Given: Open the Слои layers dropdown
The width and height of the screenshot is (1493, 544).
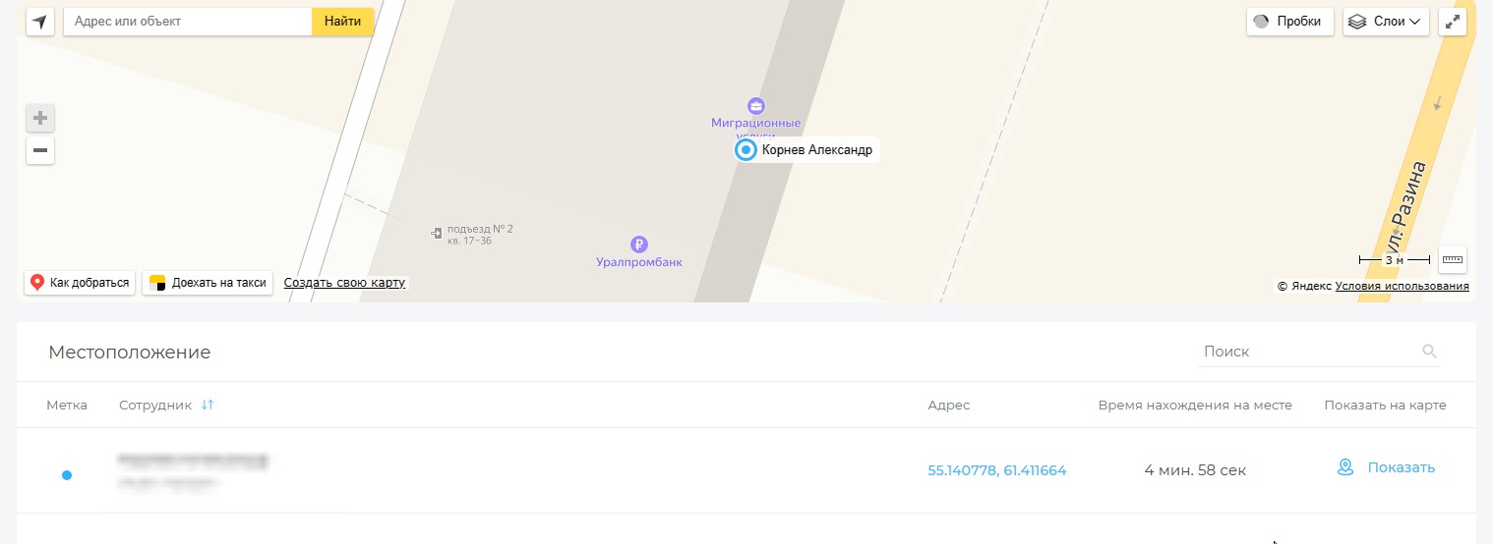Looking at the screenshot, I should coord(1385,22).
